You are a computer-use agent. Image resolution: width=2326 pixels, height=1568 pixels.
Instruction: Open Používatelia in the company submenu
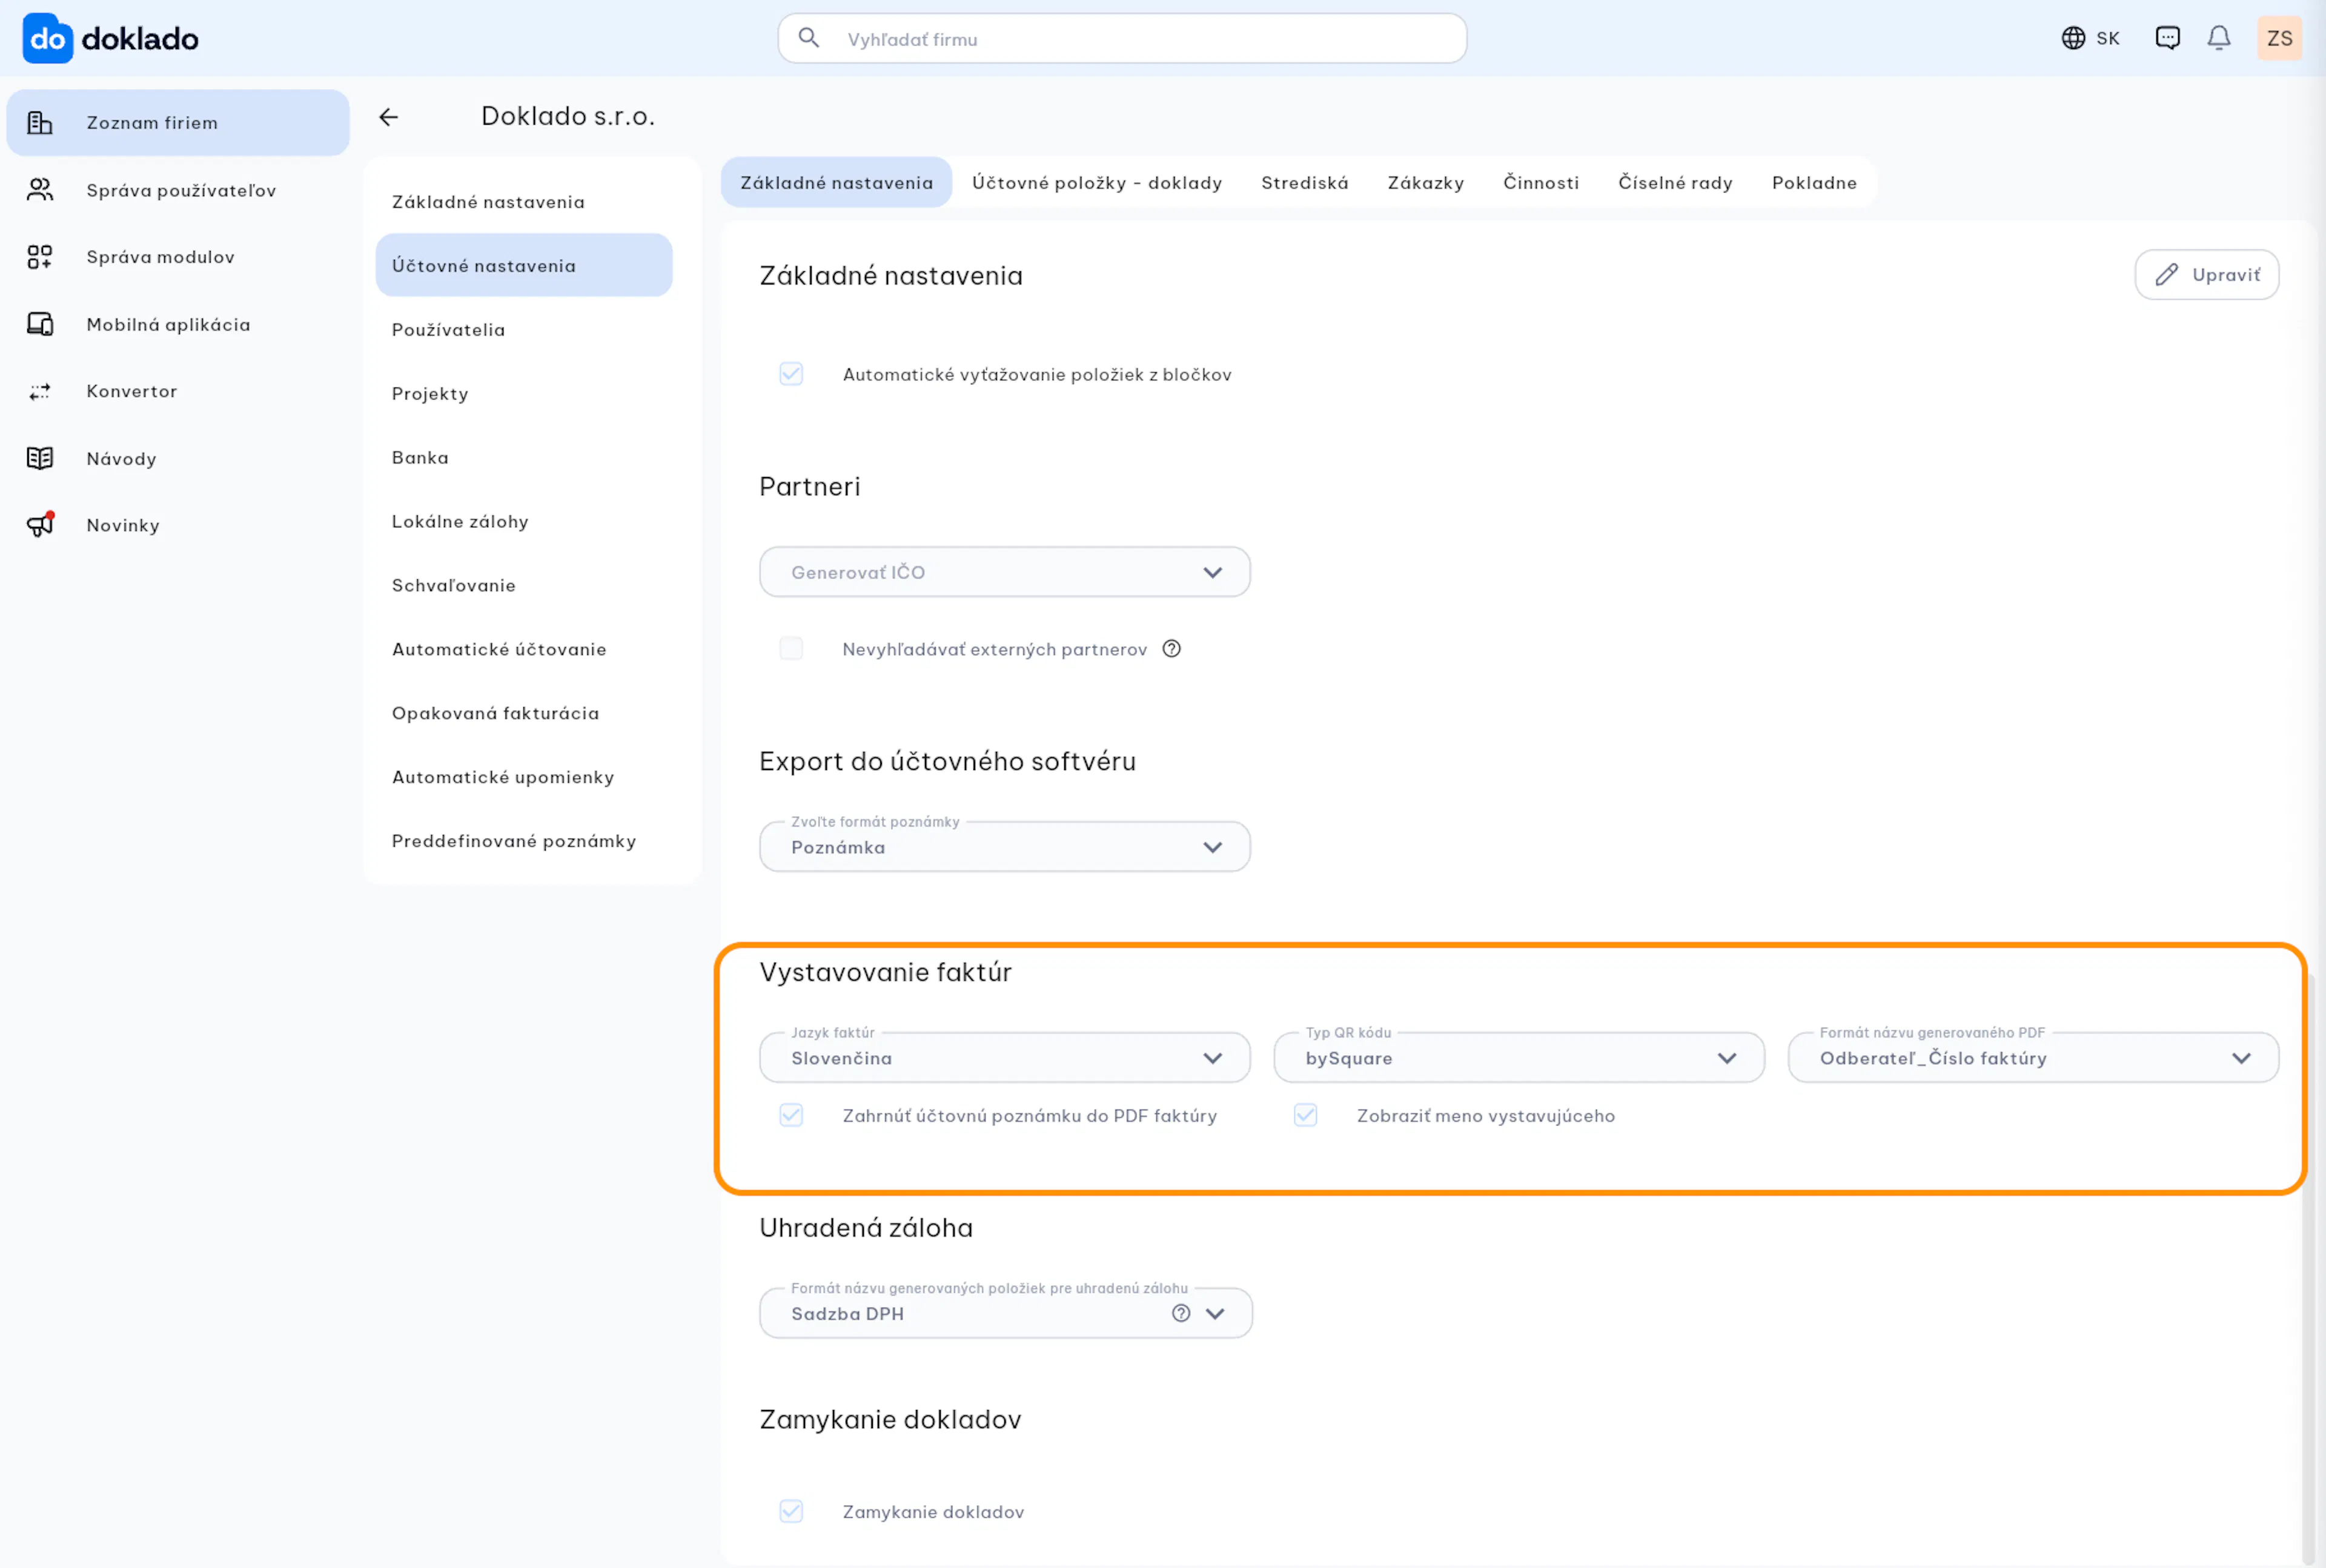tap(524, 329)
